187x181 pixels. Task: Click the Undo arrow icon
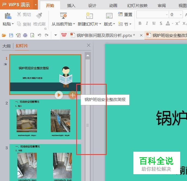(x=39, y=35)
